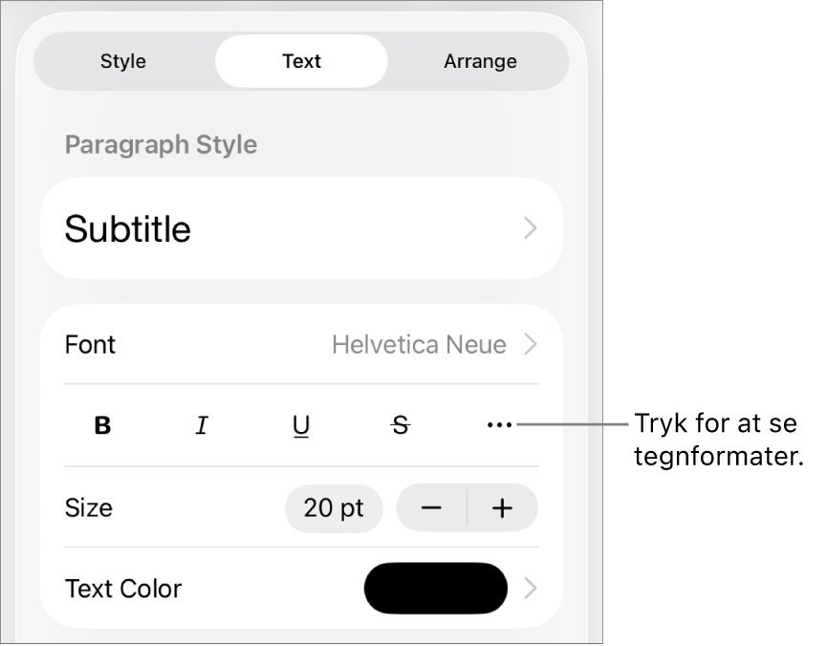
Task: Click the Font row label
Action: tap(90, 345)
